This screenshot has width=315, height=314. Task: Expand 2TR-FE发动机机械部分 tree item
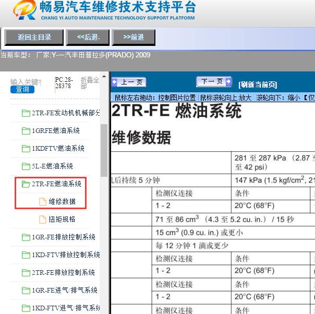[x=66, y=113]
